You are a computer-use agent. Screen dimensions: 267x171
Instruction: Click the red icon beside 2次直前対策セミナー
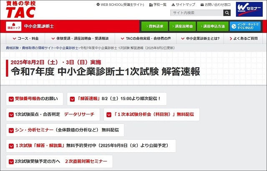[11, 162]
